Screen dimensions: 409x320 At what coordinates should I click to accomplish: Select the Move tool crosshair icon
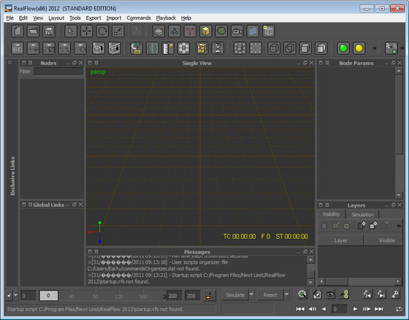coord(87,31)
